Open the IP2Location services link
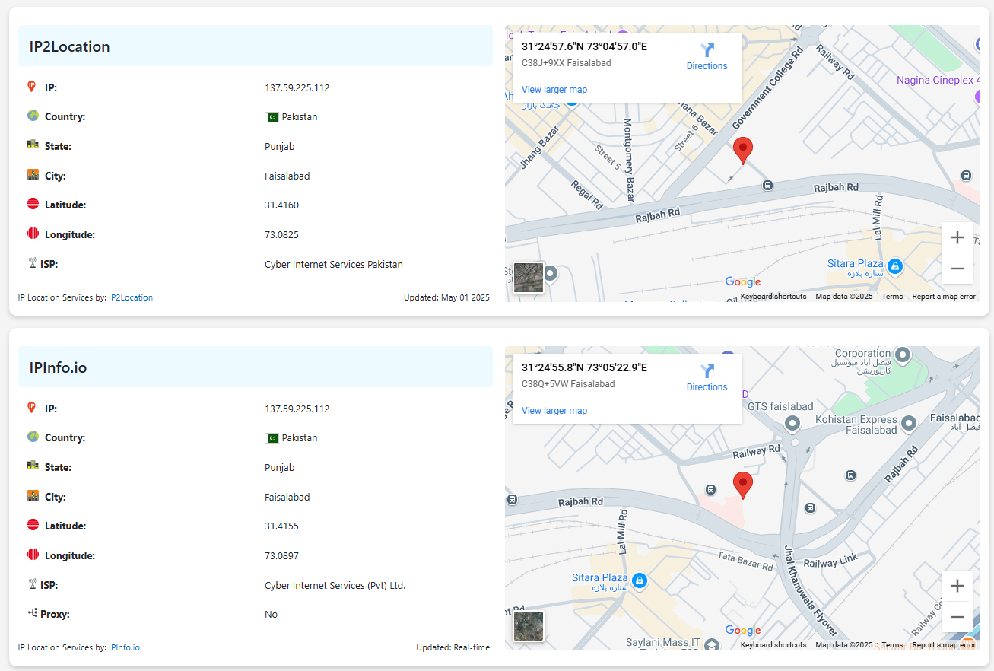This screenshot has width=994, height=671. point(131,297)
